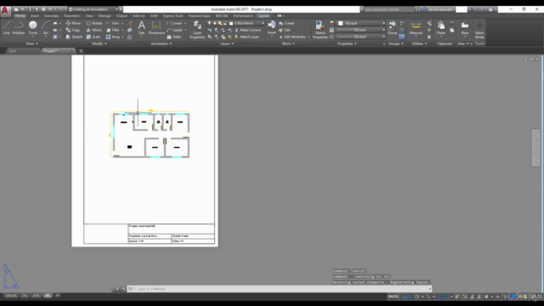Screen dimensions: 544x306
Task: Open linetype ByLayer dropdown
Action: pos(360,37)
